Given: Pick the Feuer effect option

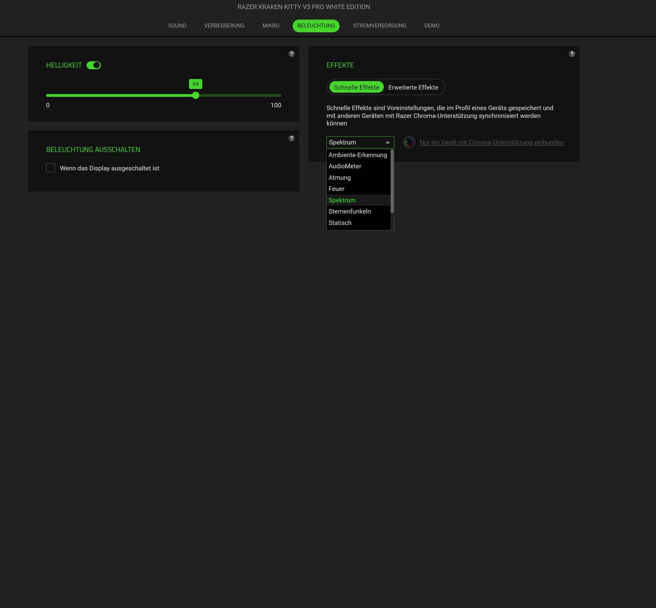Looking at the screenshot, I should coord(336,189).
